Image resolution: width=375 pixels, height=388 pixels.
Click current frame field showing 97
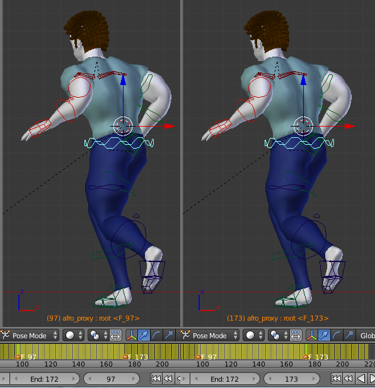(x=112, y=379)
